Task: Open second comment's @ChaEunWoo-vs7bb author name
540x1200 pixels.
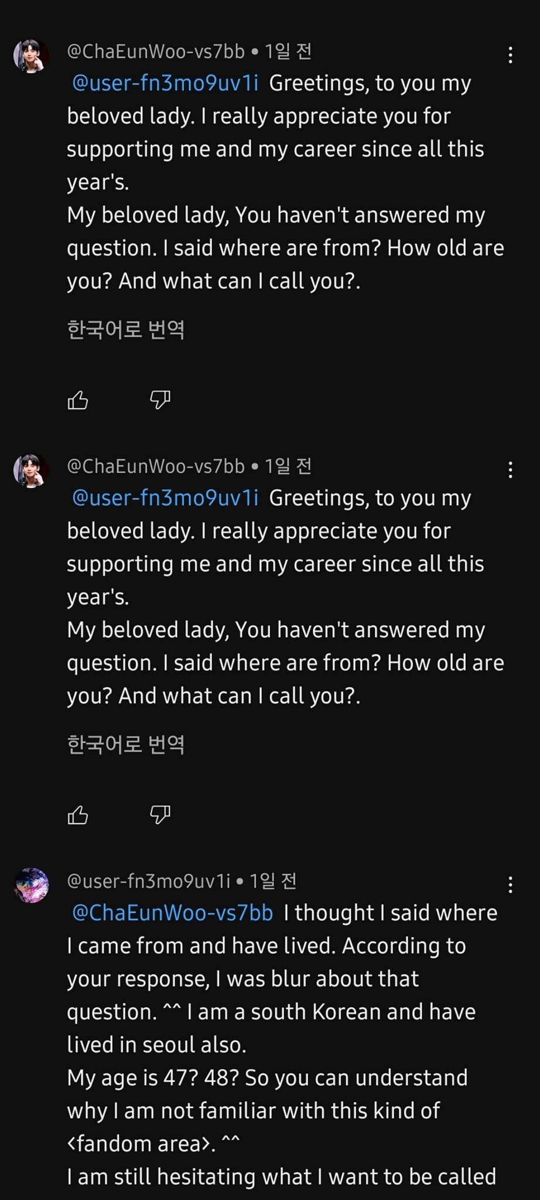Action: [156, 466]
